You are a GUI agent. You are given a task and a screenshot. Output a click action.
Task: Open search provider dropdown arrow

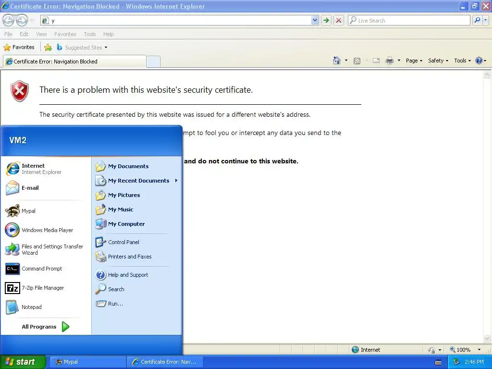485,20
